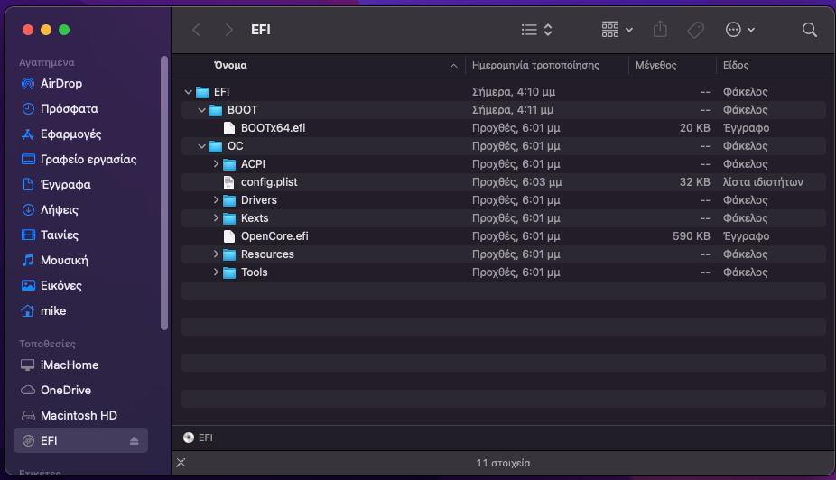836x480 pixels.
Task: Collapse the EFI folder disclosure arrow
Action: coord(188,92)
